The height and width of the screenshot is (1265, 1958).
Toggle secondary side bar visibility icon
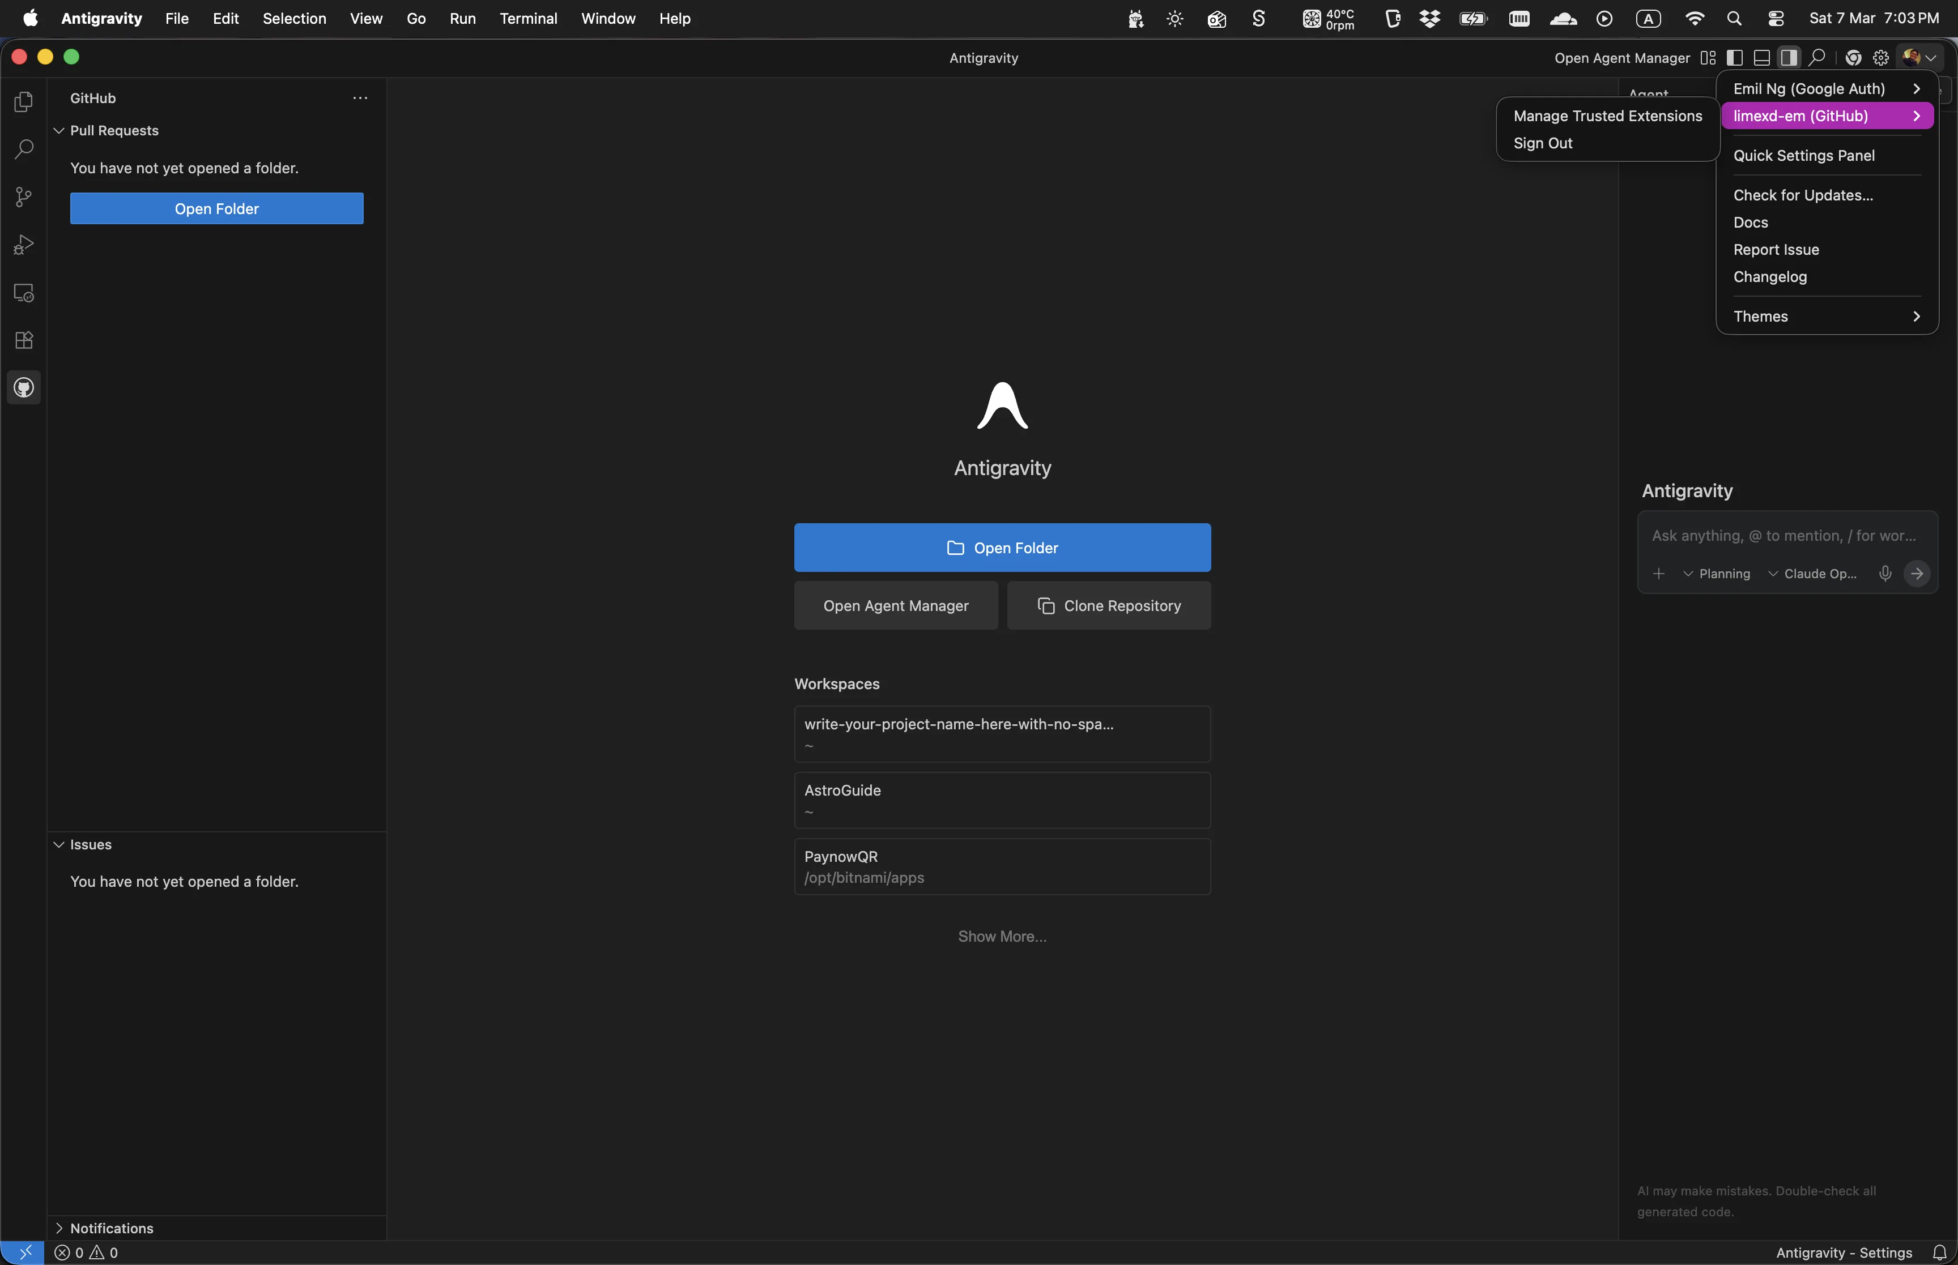click(x=1789, y=58)
